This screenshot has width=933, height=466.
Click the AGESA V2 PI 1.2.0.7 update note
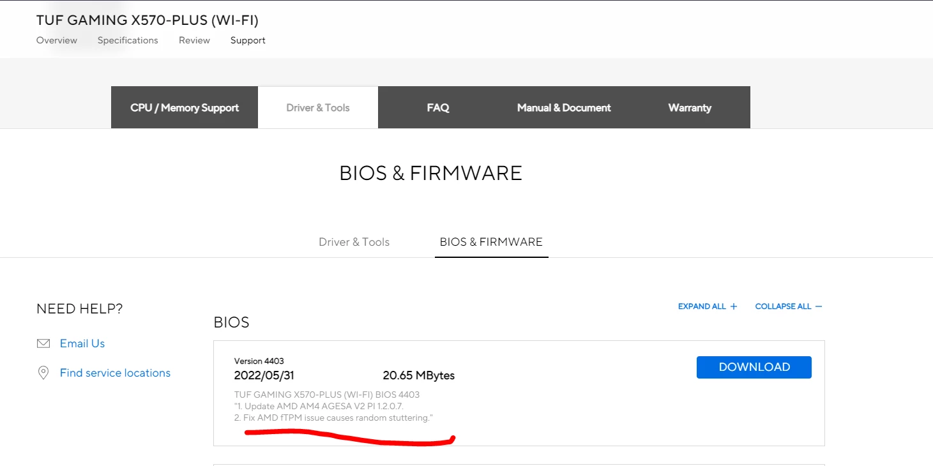319,406
